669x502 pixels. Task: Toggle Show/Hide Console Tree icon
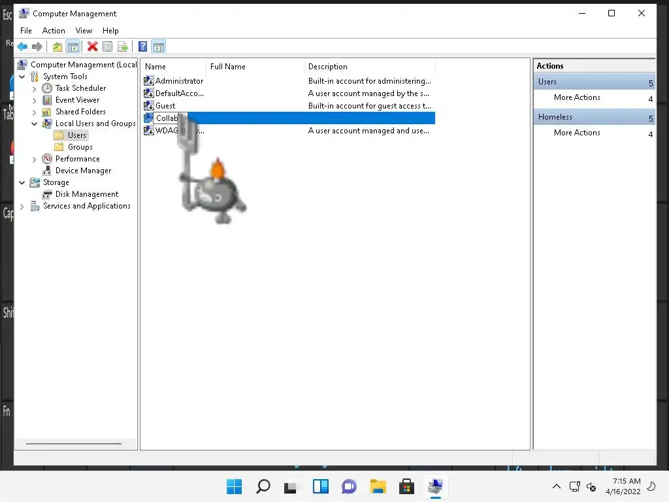point(73,46)
